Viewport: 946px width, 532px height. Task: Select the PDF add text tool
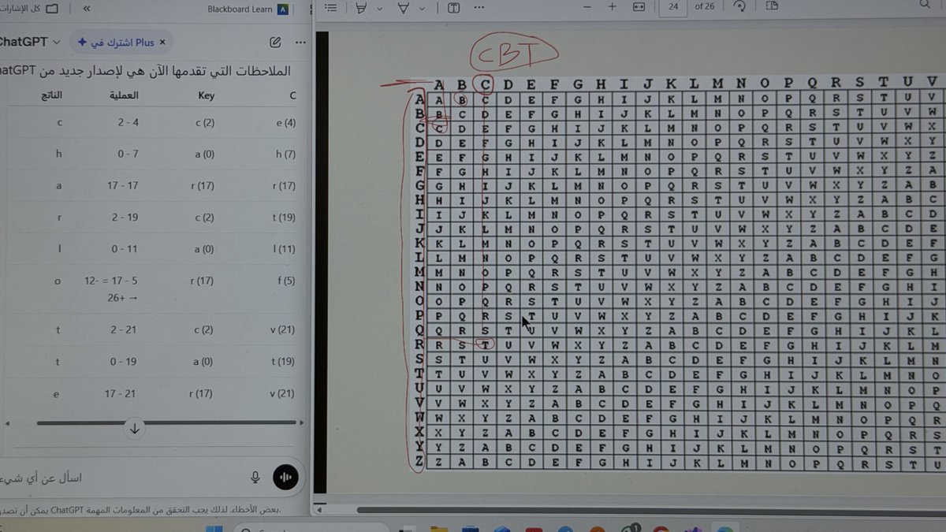click(454, 7)
